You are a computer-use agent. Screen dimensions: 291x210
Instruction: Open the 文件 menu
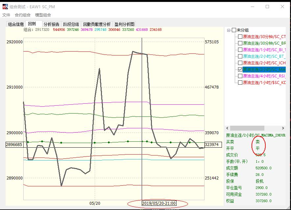click(x=6, y=15)
